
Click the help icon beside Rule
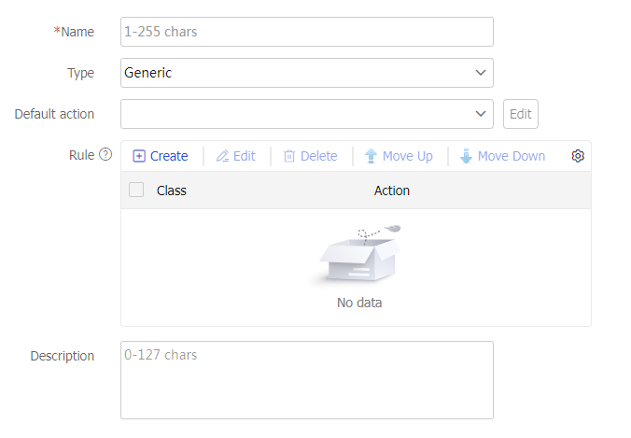[x=105, y=155]
